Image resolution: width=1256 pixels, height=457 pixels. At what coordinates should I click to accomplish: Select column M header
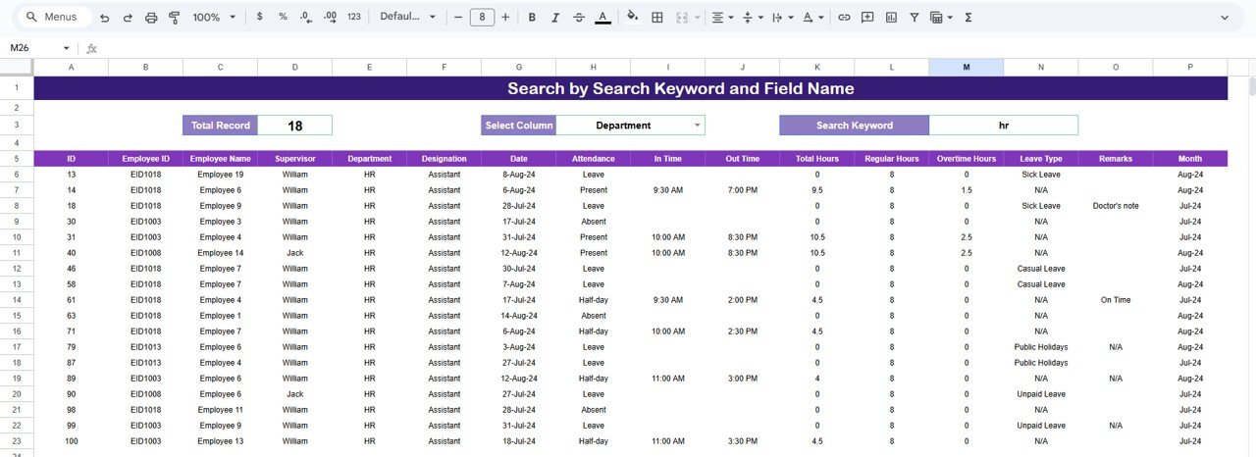click(x=966, y=67)
